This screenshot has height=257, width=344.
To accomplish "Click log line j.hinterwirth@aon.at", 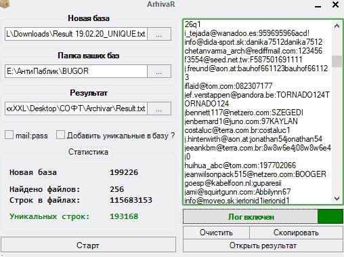I will coord(253,139).
